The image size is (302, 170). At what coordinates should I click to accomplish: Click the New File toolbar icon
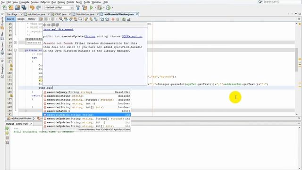[5, 8]
